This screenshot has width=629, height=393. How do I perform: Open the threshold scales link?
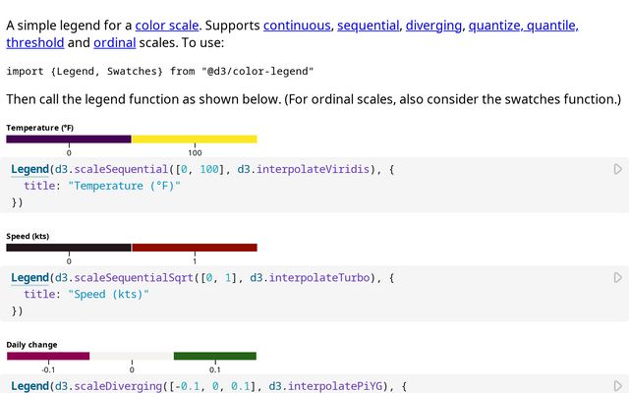coord(35,42)
